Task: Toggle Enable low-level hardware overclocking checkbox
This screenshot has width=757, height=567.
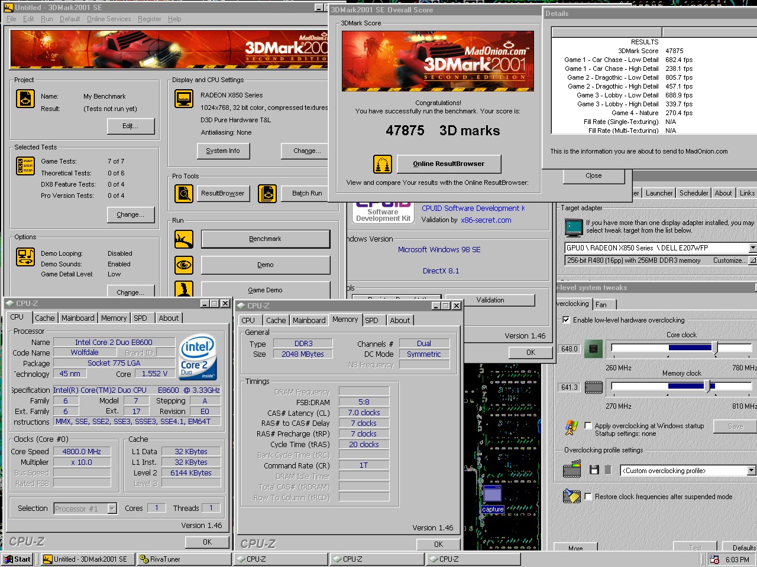Action: click(566, 320)
